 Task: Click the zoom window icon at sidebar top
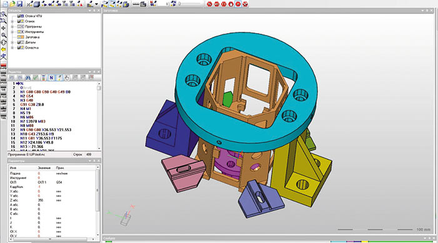3,14
